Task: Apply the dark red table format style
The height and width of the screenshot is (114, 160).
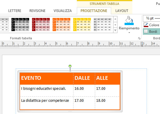Action: (x=41, y=25)
